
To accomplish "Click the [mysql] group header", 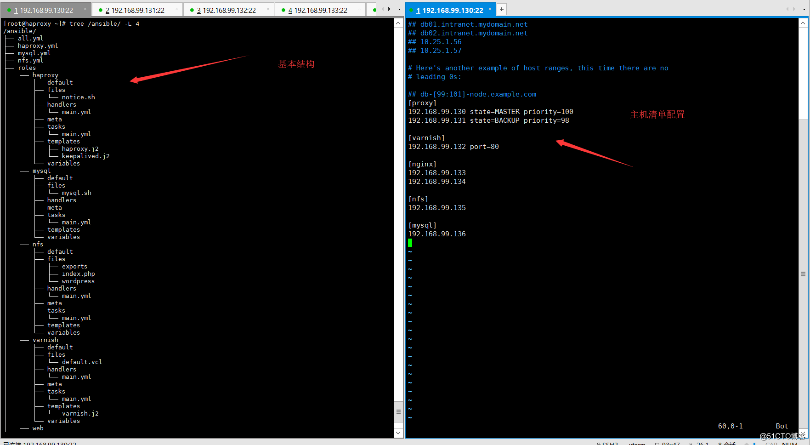I will (x=422, y=225).
